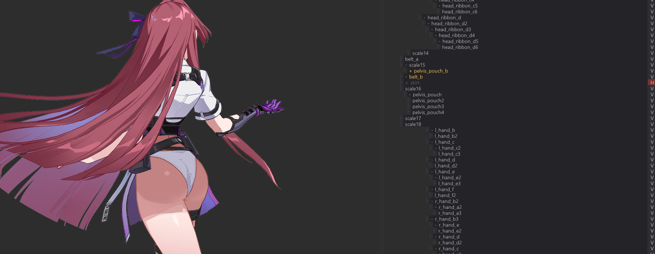Image resolution: width=655 pixels, height=254 pixels.
Task: Collapse the head_ribbon_d node
Action: click(425, 18)
